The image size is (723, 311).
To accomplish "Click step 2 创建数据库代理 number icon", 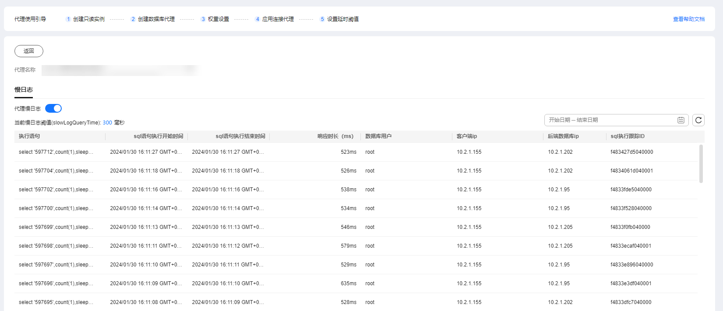I will [133, 19].
